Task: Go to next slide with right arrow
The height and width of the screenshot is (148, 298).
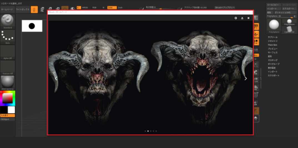Action: (x=246, y=79)
